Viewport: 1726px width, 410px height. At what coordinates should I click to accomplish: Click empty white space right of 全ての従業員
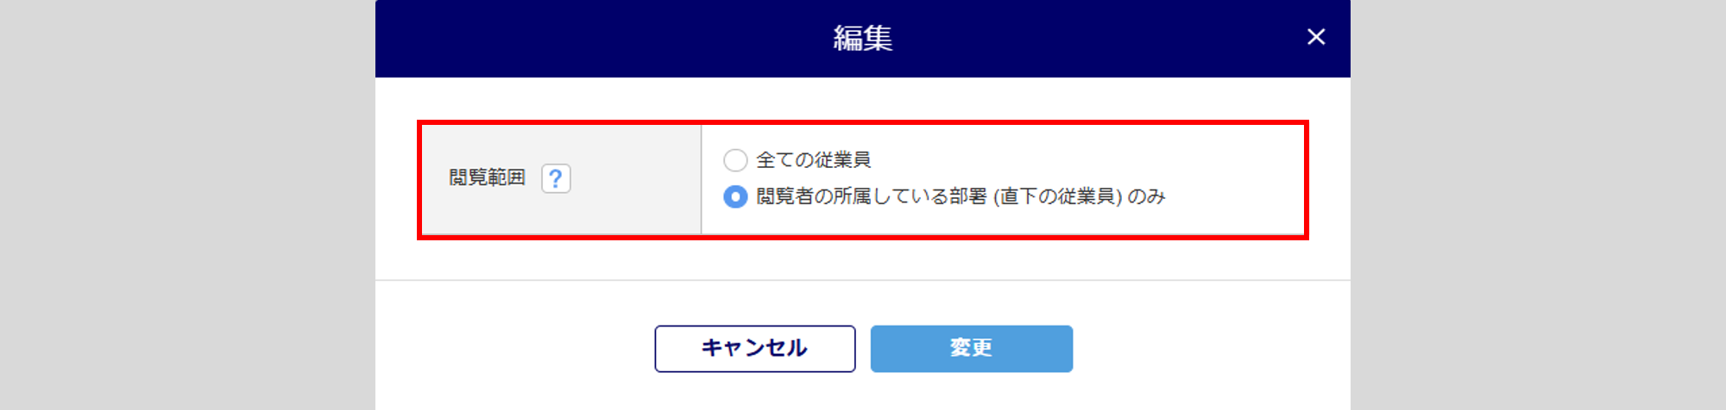(x=1079, y=160)
